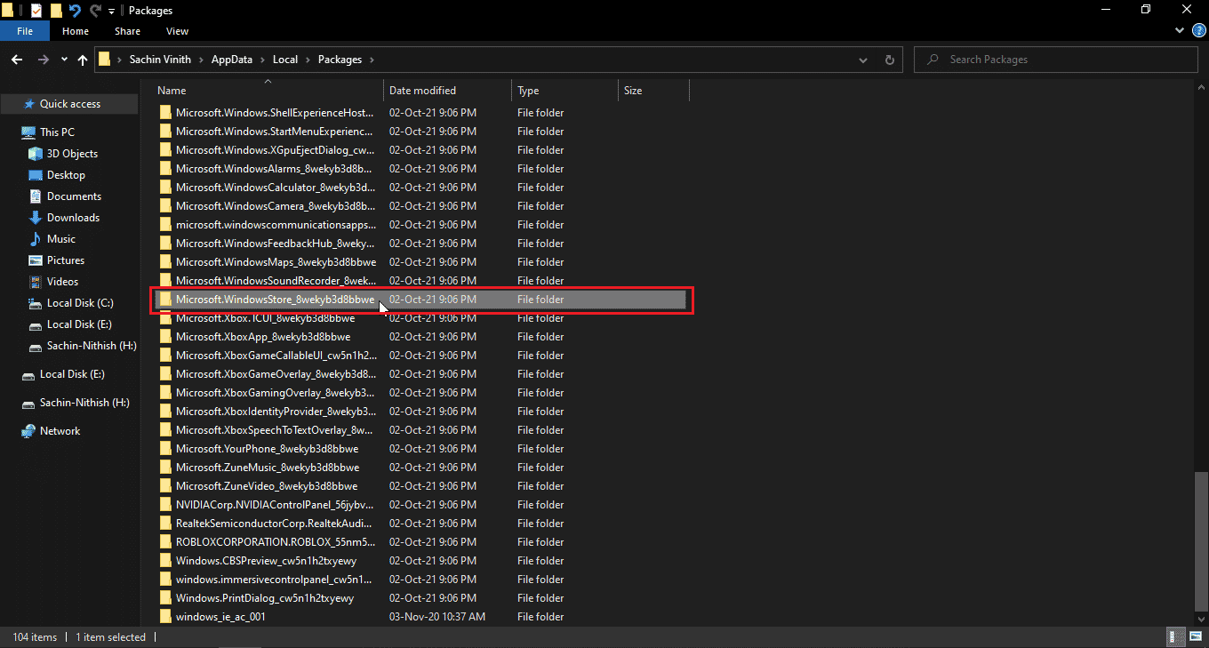This screenshot has width=1209, height=648.
Task: Open Desktop in the sidebar
Action: 66,175
